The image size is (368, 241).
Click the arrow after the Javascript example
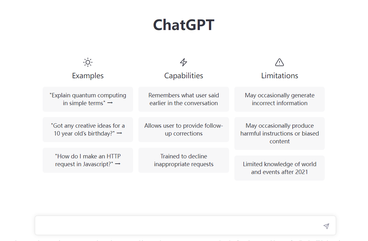tap(118, 164)
